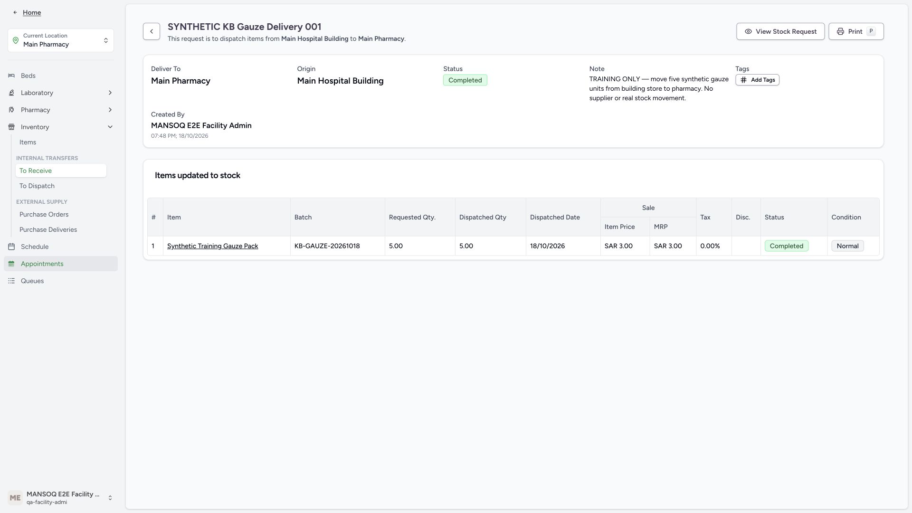The width and height of the screenshot is (912, 513).
Task: Click the creation timestamp 07:48 PM; 18/10/2026
Action: [x=180, y=136]
